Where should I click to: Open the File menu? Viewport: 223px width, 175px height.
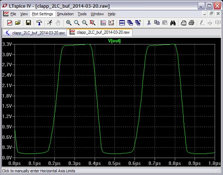13,14
